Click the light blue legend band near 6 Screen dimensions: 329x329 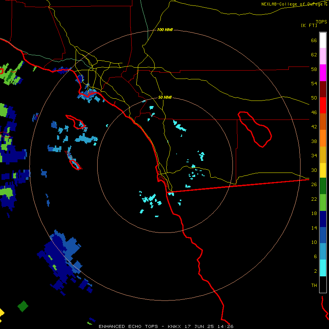click(323, 252)
